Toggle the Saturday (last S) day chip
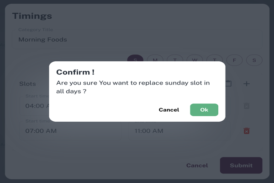 tap(254, 60)
